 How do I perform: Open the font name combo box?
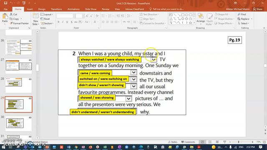(x=66, y=16)
